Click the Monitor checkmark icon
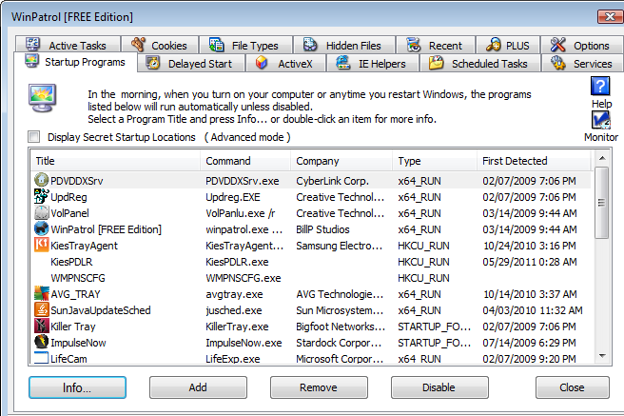This screenshot has width=624, height=416. point(601,121)
